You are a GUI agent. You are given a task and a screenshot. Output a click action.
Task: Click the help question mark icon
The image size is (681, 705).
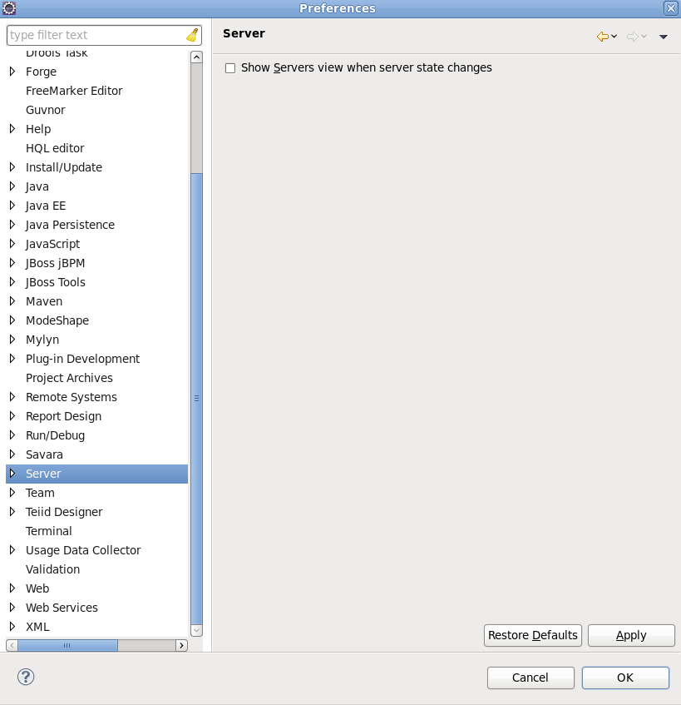[x=26, y=677]
